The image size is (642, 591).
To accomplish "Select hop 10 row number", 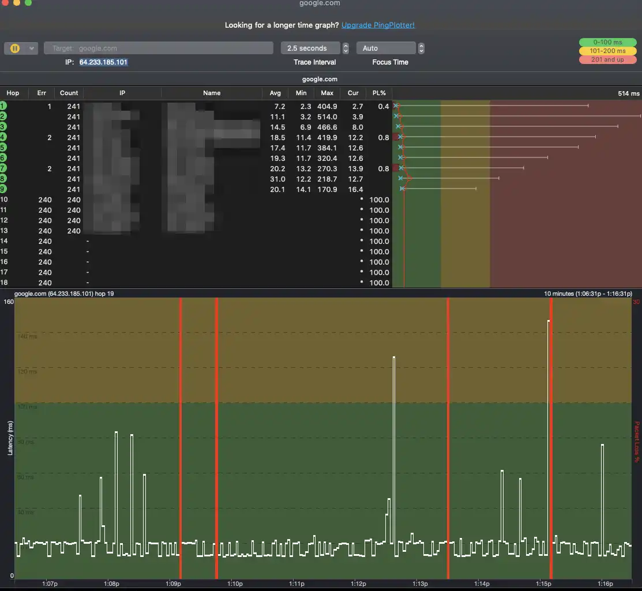I will (x=3, y=199).
